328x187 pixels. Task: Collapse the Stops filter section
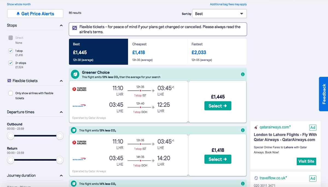[x=61, y=25]
